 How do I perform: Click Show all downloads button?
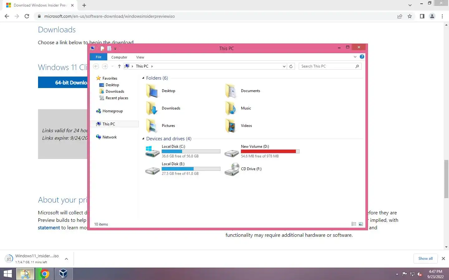[425, 259]
